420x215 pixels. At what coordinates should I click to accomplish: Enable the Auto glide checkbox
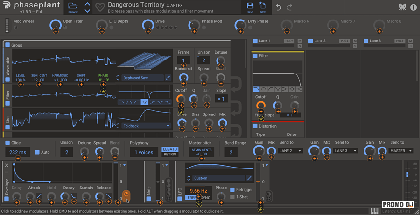(37, 152)
